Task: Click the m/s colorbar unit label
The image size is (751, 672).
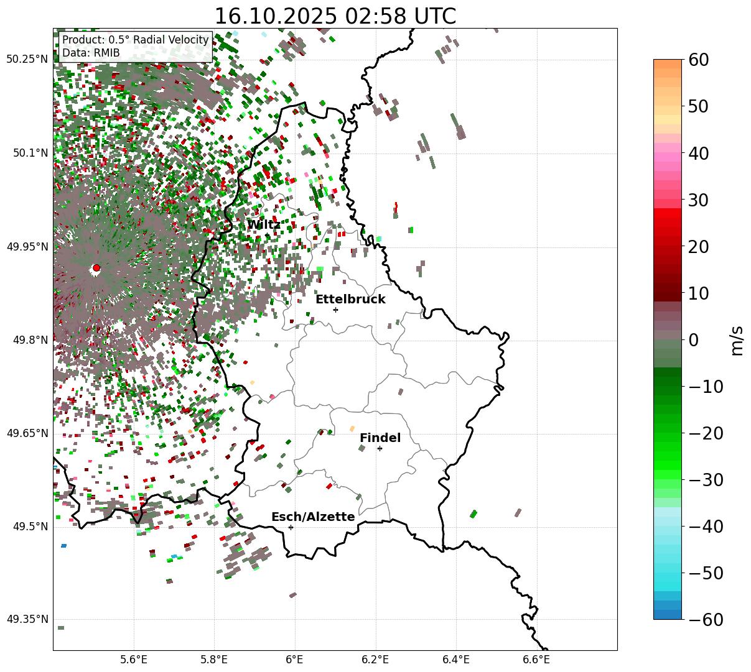Action: [736, 339]
